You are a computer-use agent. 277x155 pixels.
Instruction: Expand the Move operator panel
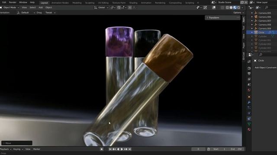(17, 143)
